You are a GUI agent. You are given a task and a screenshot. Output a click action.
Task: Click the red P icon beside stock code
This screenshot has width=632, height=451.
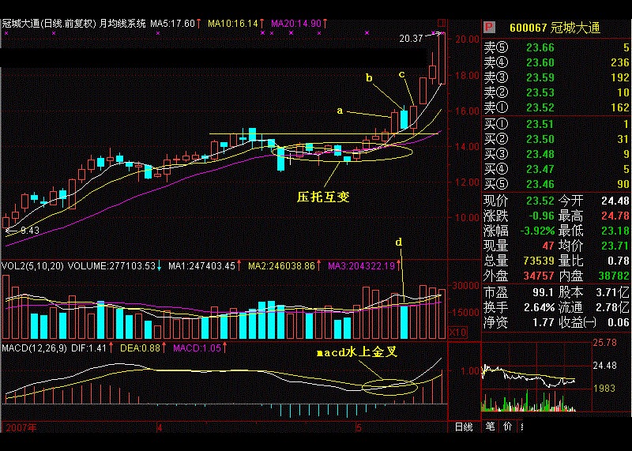click(488, 28)
